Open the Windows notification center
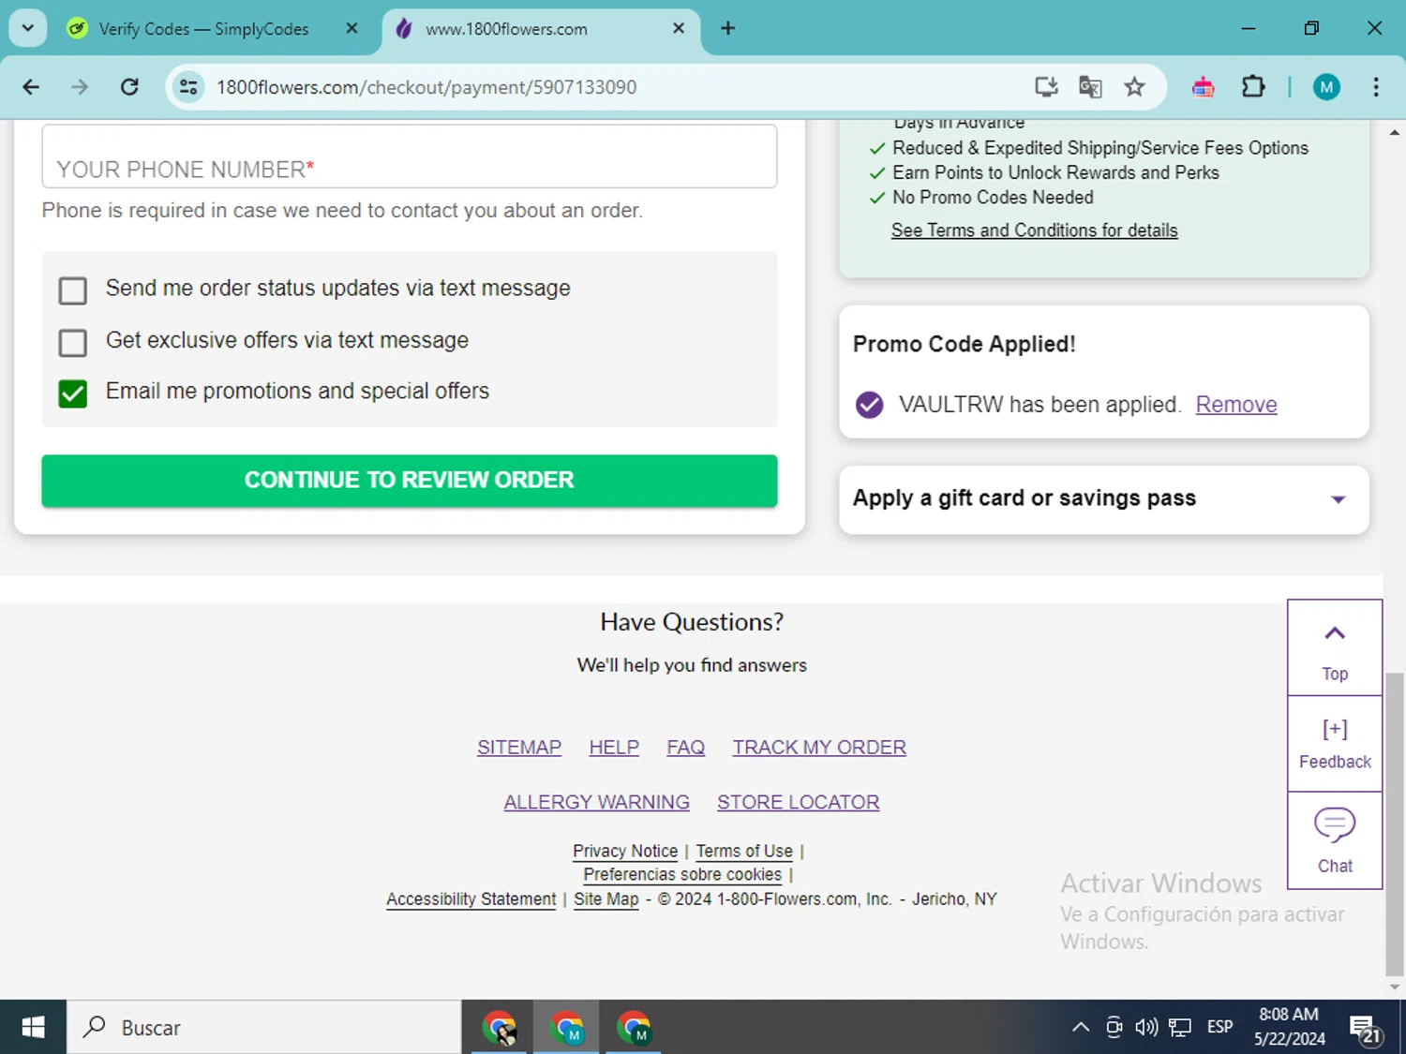The width and height of the screenshot is (1406, 1054). pyautogui.click(x=1365, y=1028)
